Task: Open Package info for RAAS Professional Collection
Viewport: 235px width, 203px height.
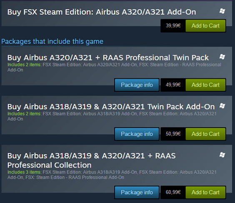Action: point(137,192)
